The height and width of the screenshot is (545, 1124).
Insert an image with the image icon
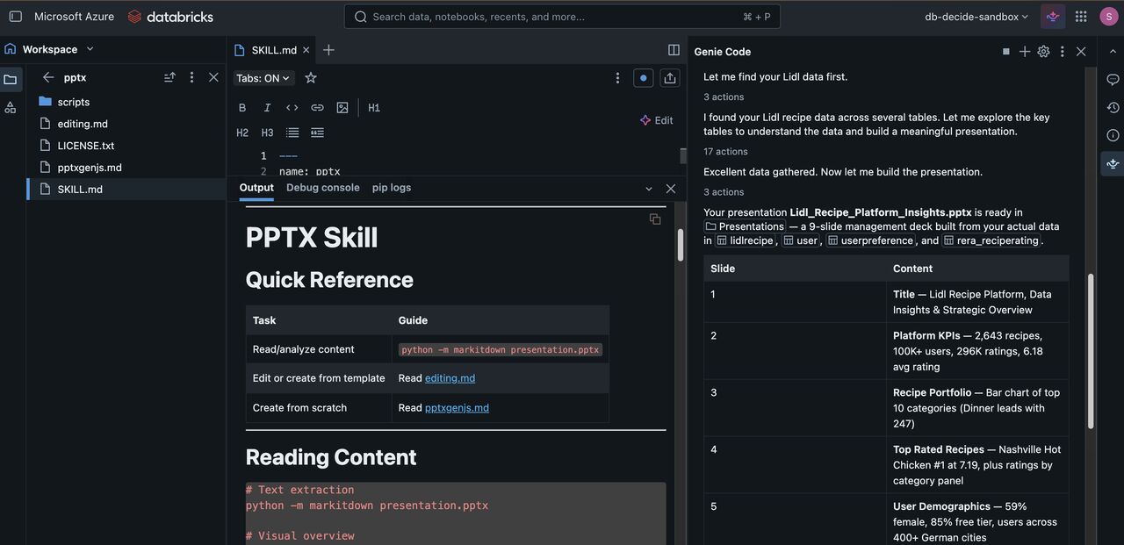click(x=342, y=108)
